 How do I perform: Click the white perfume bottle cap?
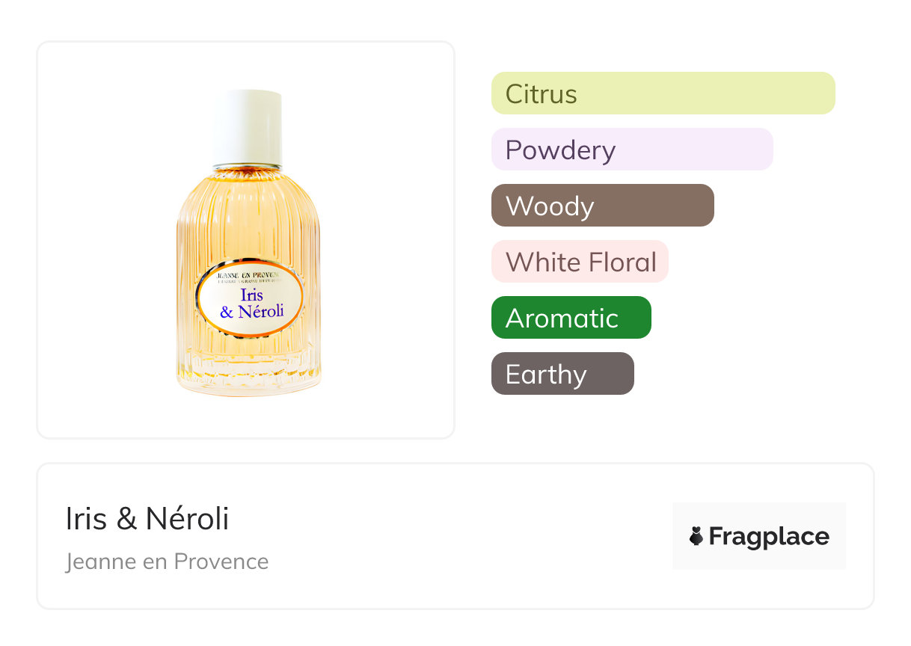tap(247, 125)
